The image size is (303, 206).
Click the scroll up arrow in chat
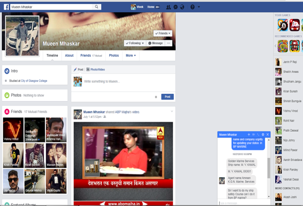[269, 140]
